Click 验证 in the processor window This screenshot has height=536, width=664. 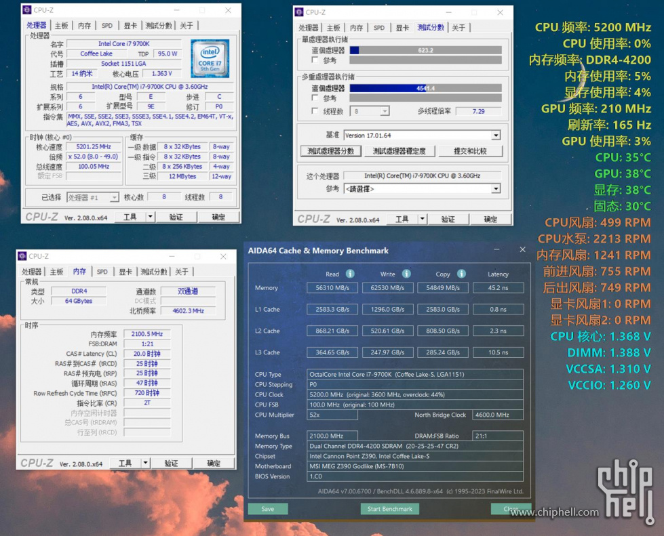(x=176, y=217)
